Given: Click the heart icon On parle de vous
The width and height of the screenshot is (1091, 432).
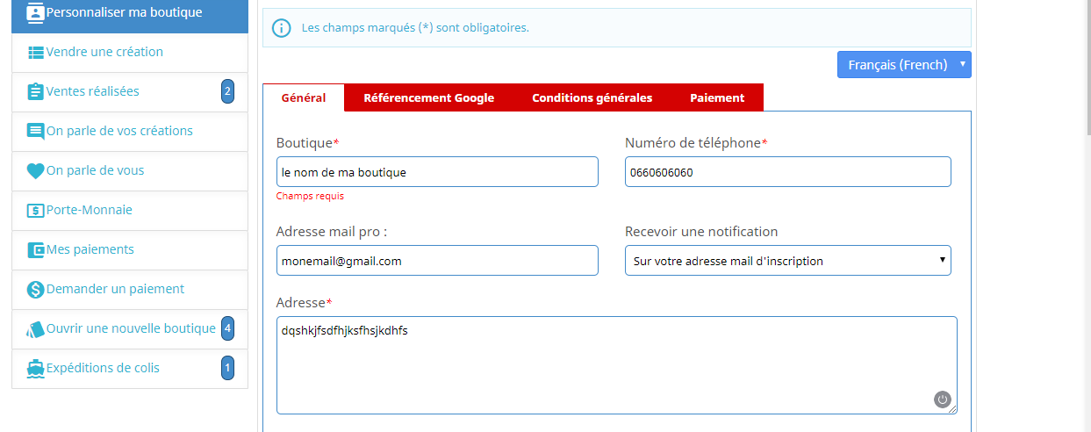Looking at the screenshot, I should pyautogui.click(x=36, y=171).
